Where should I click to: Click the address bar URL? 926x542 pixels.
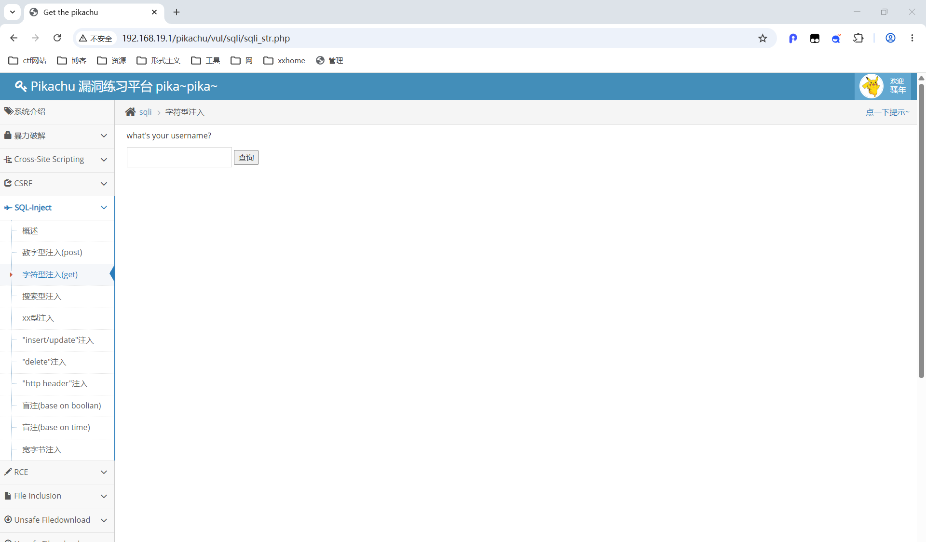tap(205, 38)
